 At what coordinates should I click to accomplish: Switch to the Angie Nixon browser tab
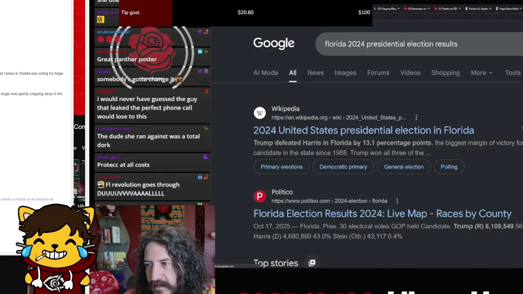click(509, 9)
